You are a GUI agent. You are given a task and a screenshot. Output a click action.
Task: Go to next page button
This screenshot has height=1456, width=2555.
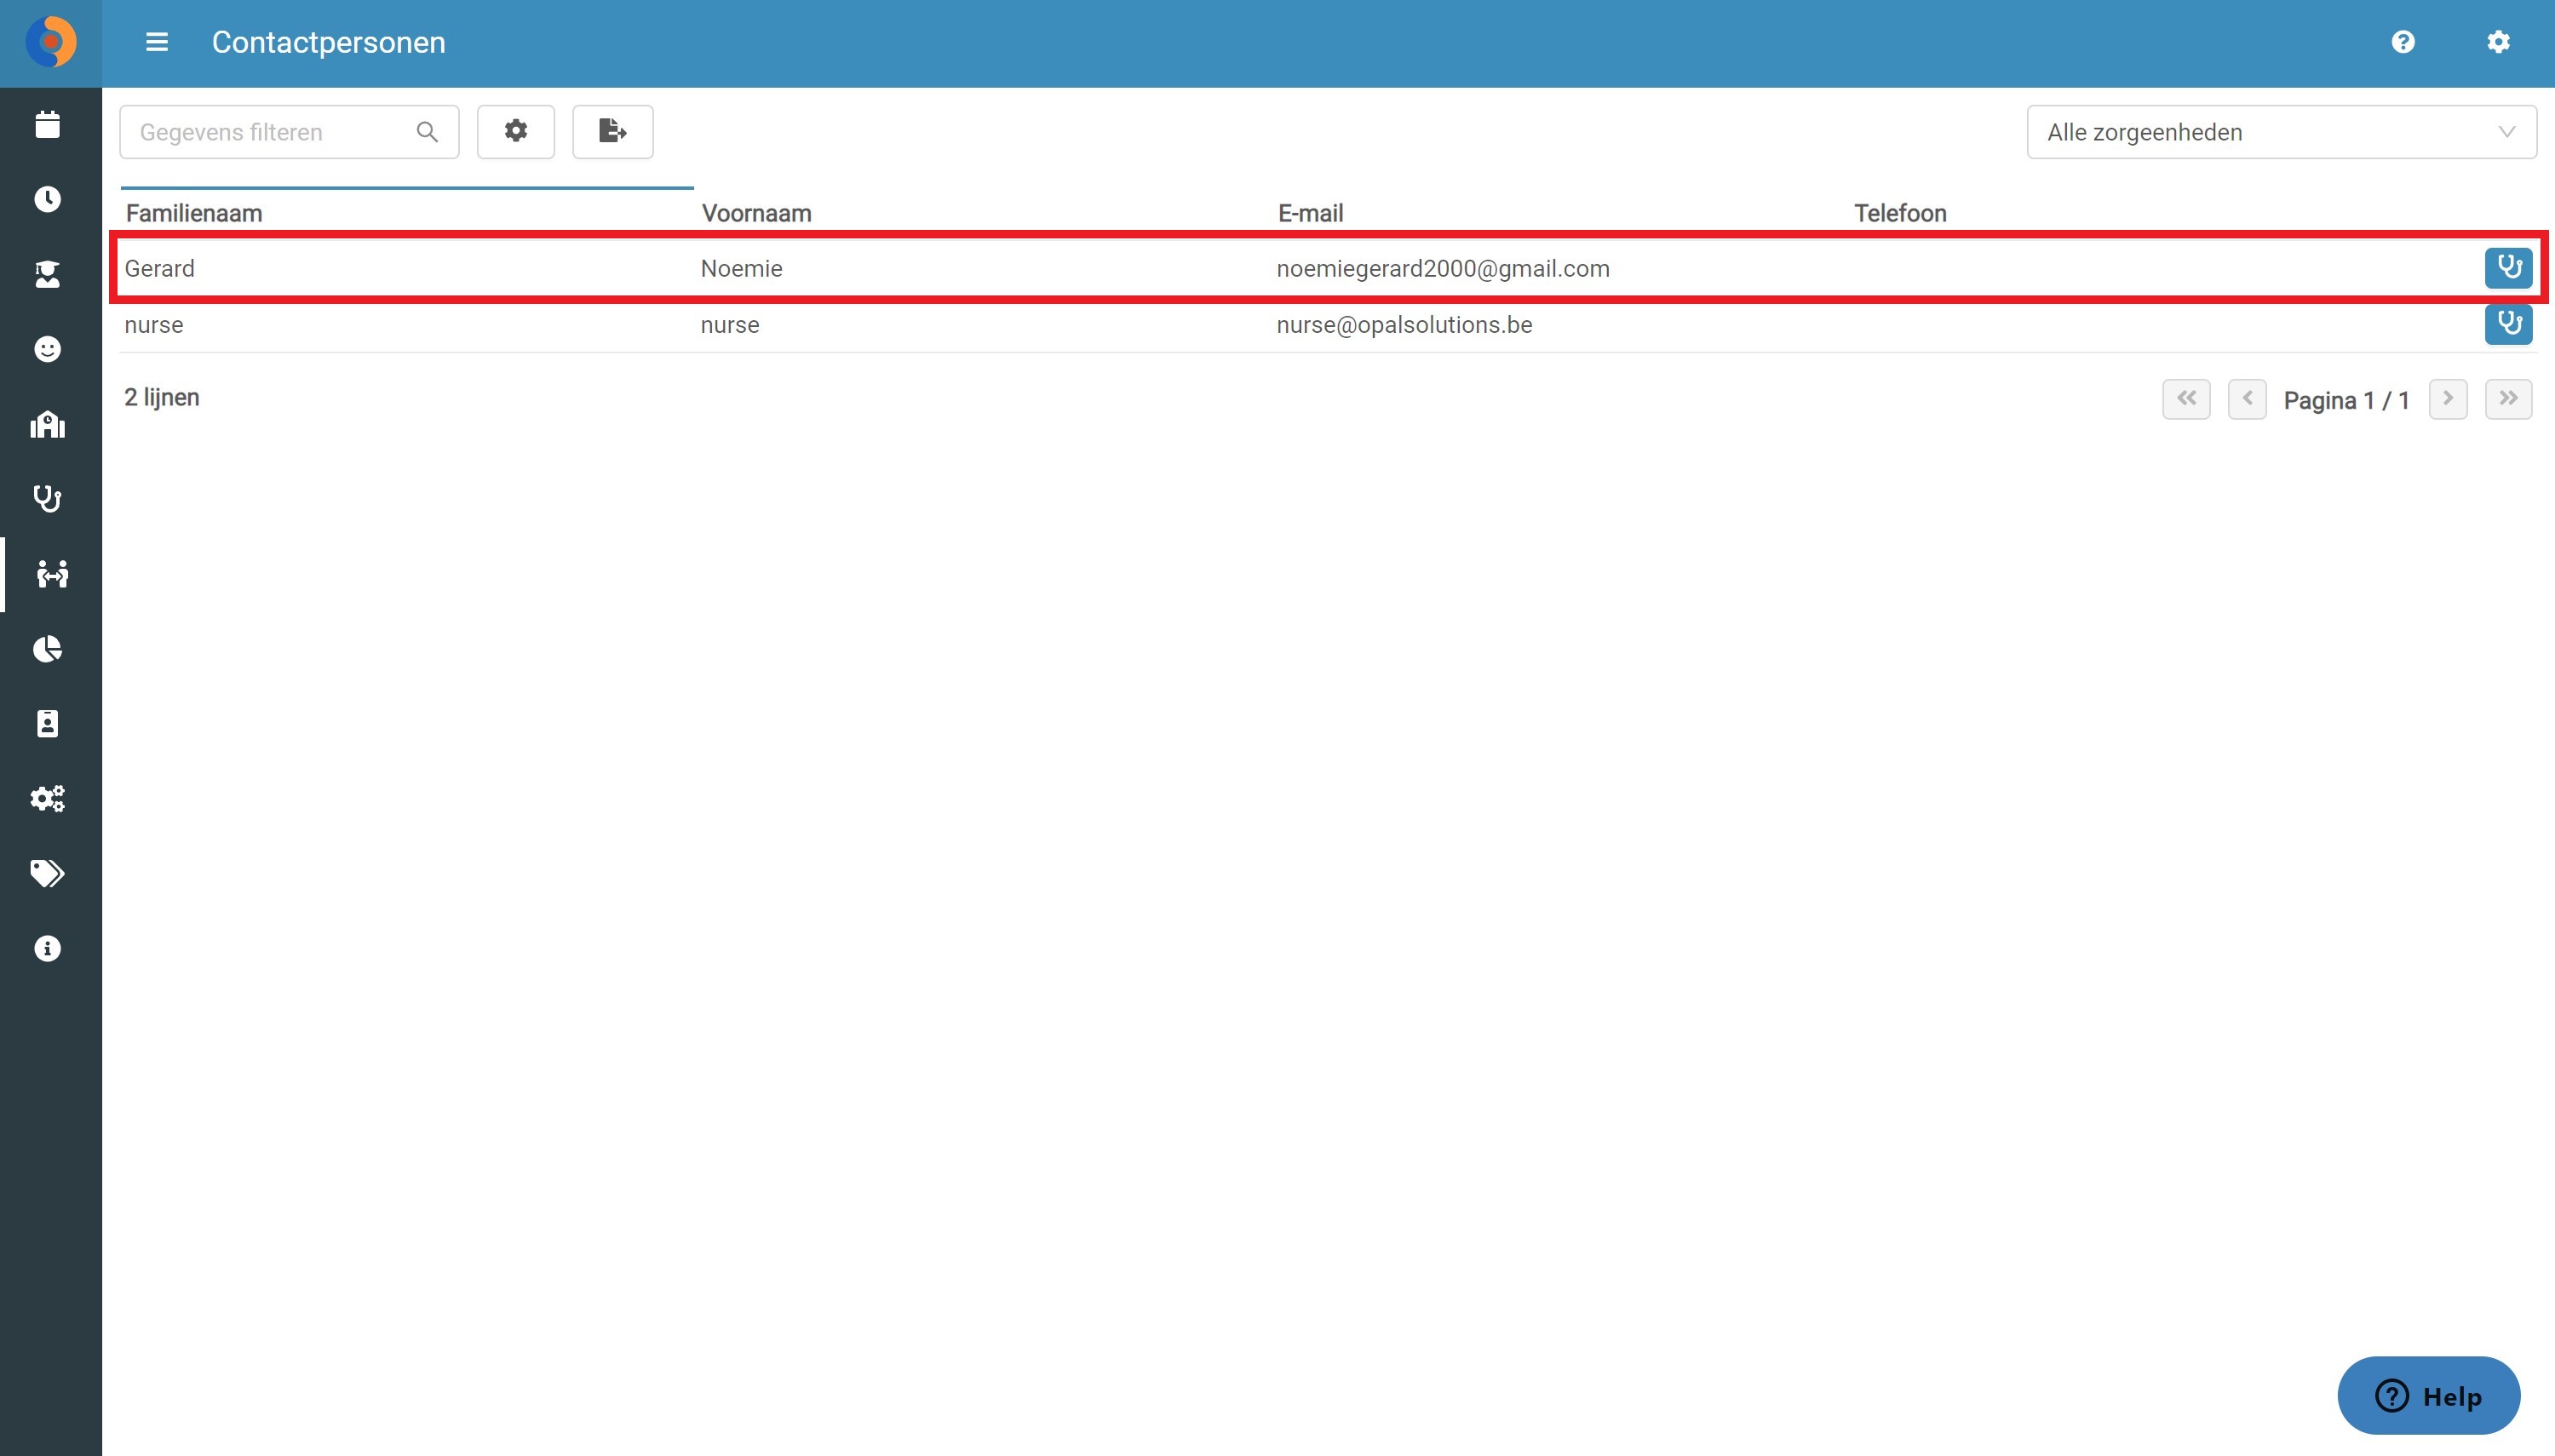(2447, 399)
